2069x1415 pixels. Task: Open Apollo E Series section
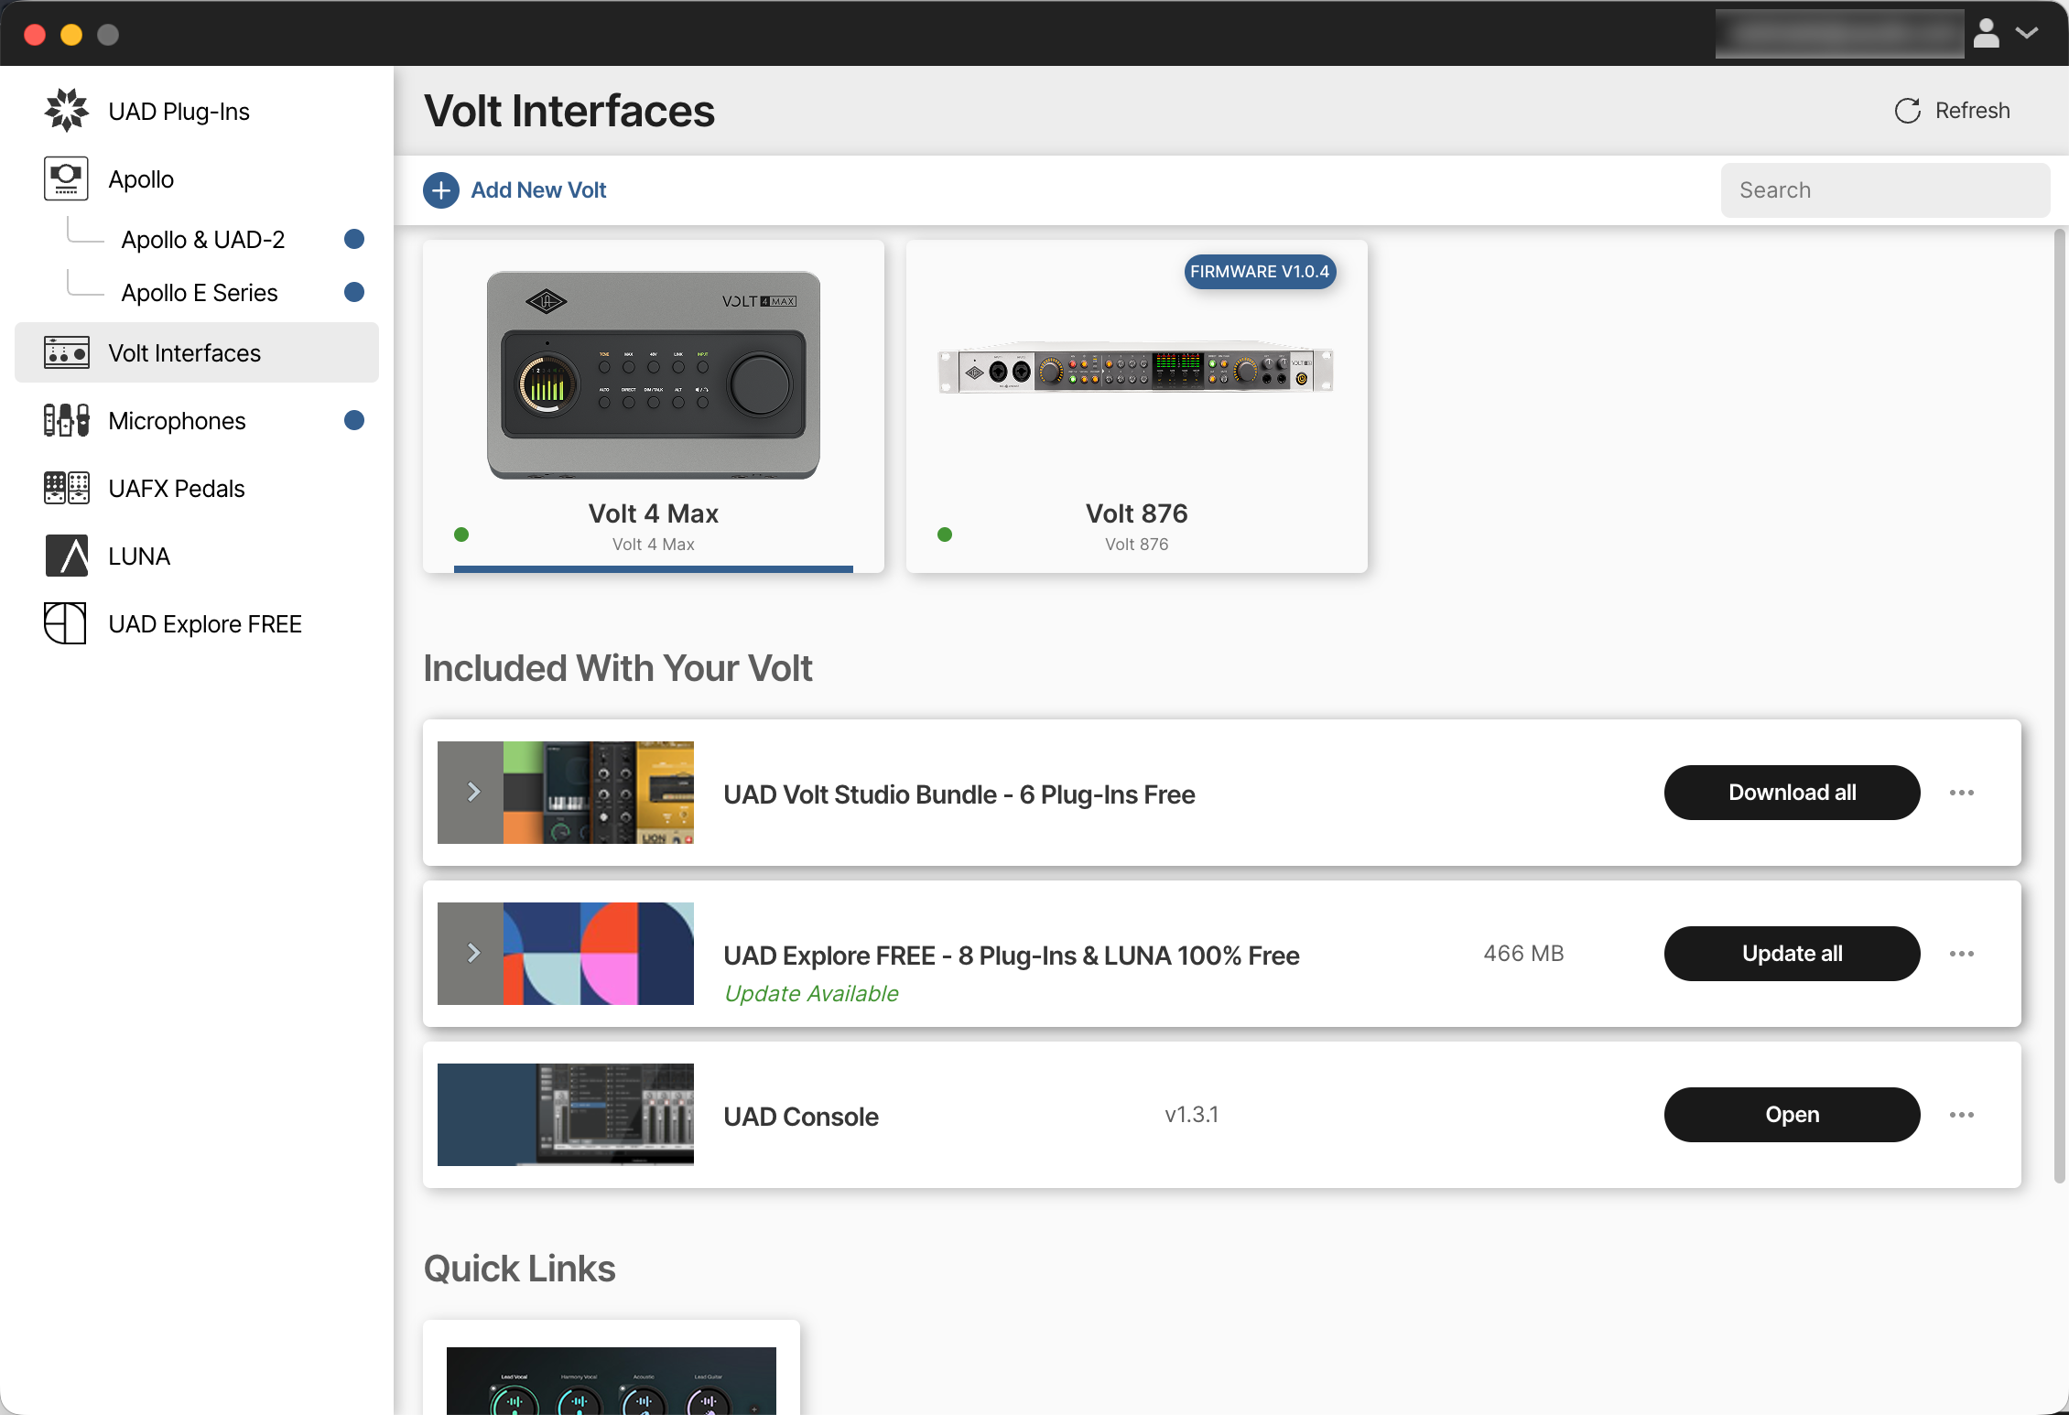pyautogui.click(x=200, y=293)
